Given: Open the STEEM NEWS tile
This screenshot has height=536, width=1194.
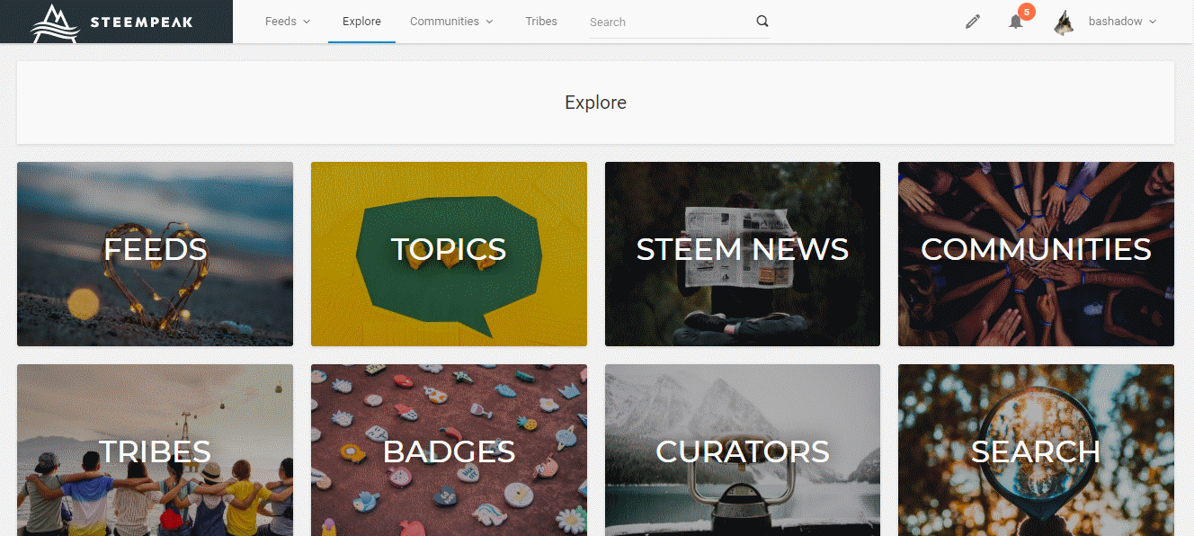Looking at the screenshot, I should pos(742,254).
